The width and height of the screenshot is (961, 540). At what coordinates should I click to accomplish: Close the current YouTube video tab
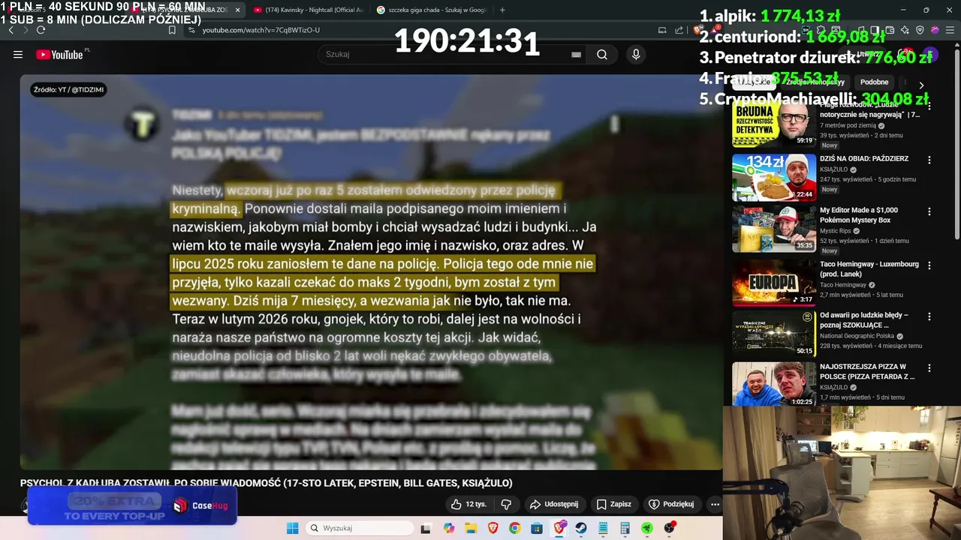point(237,10)
